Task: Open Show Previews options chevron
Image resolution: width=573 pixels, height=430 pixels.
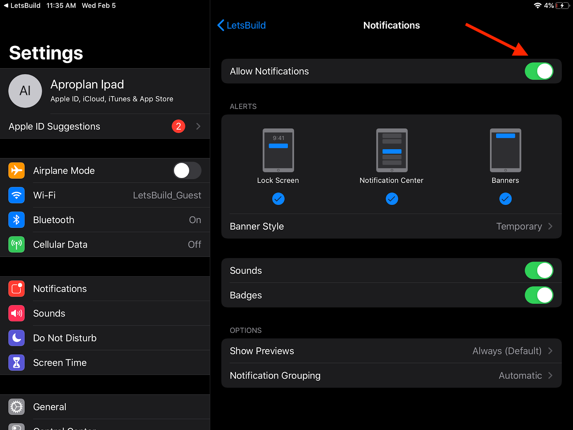Action: coord(550,351)
